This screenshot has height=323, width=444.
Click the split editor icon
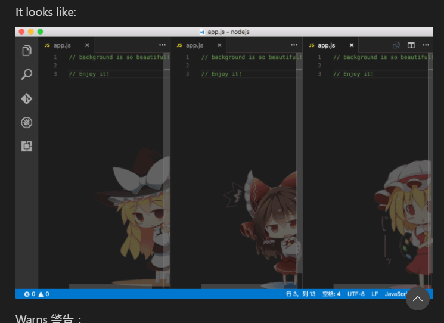(x=411, y=45)
